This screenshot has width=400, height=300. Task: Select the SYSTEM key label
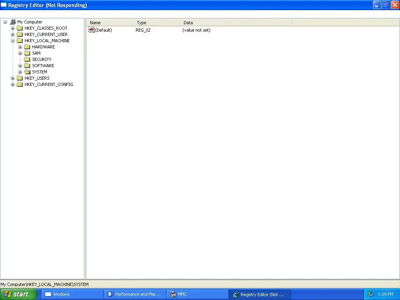[x=39, y=72]
